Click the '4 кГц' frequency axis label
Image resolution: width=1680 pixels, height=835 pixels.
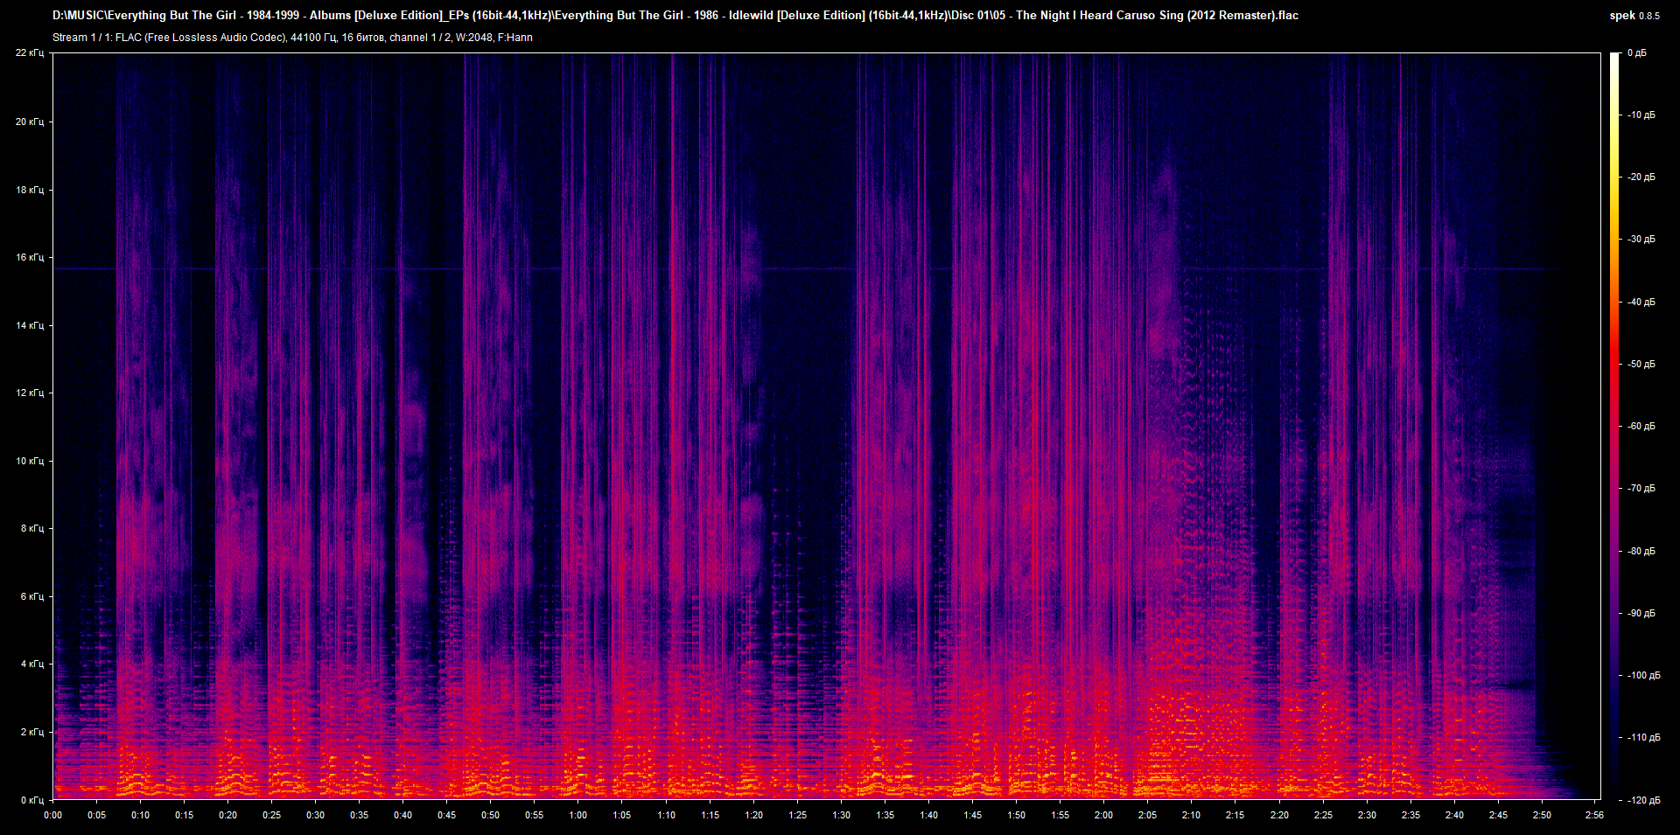click(32, 664)
